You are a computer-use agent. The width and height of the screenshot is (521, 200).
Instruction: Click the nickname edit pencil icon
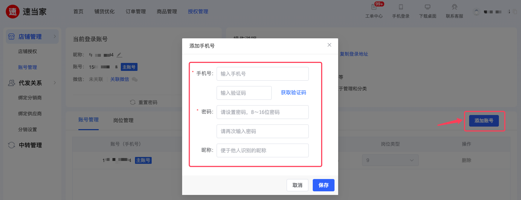[x=119, y=55]
